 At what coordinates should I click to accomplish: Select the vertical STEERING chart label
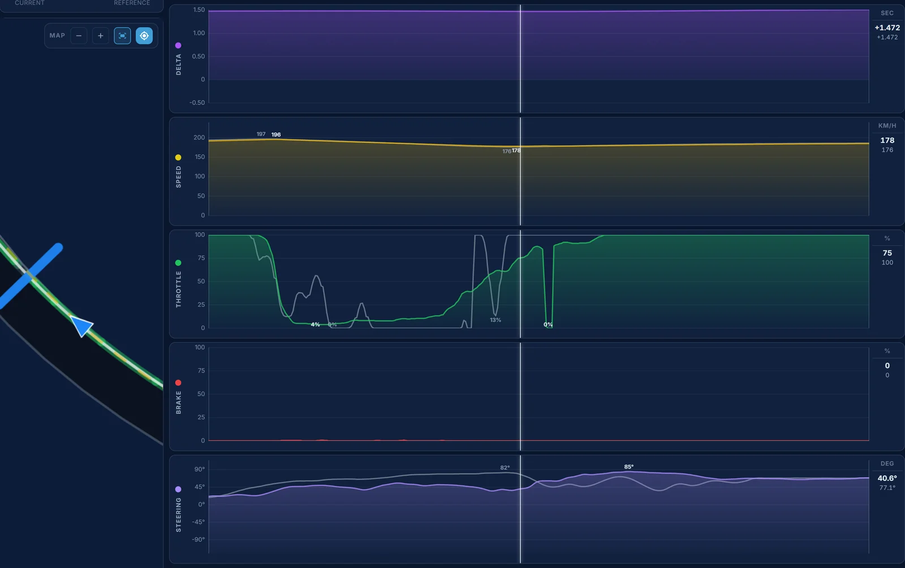click(179, 515)
